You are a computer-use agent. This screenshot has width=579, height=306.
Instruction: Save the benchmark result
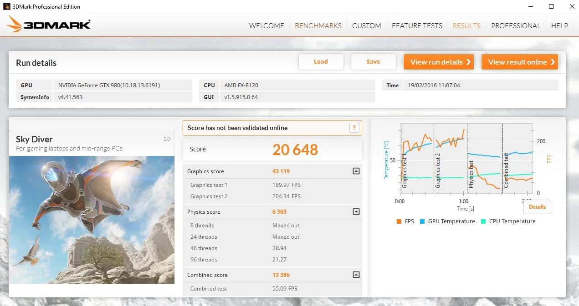[x=373, y=62]
